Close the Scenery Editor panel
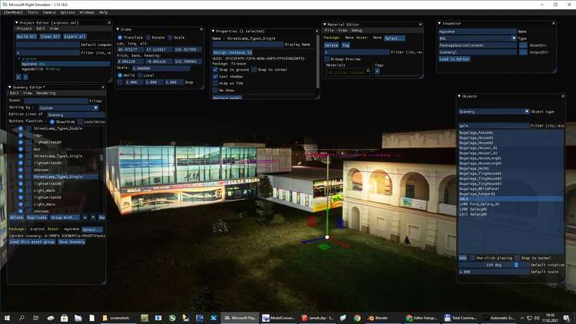This screenshot has height=324, width=576. [x=103, y=88]
